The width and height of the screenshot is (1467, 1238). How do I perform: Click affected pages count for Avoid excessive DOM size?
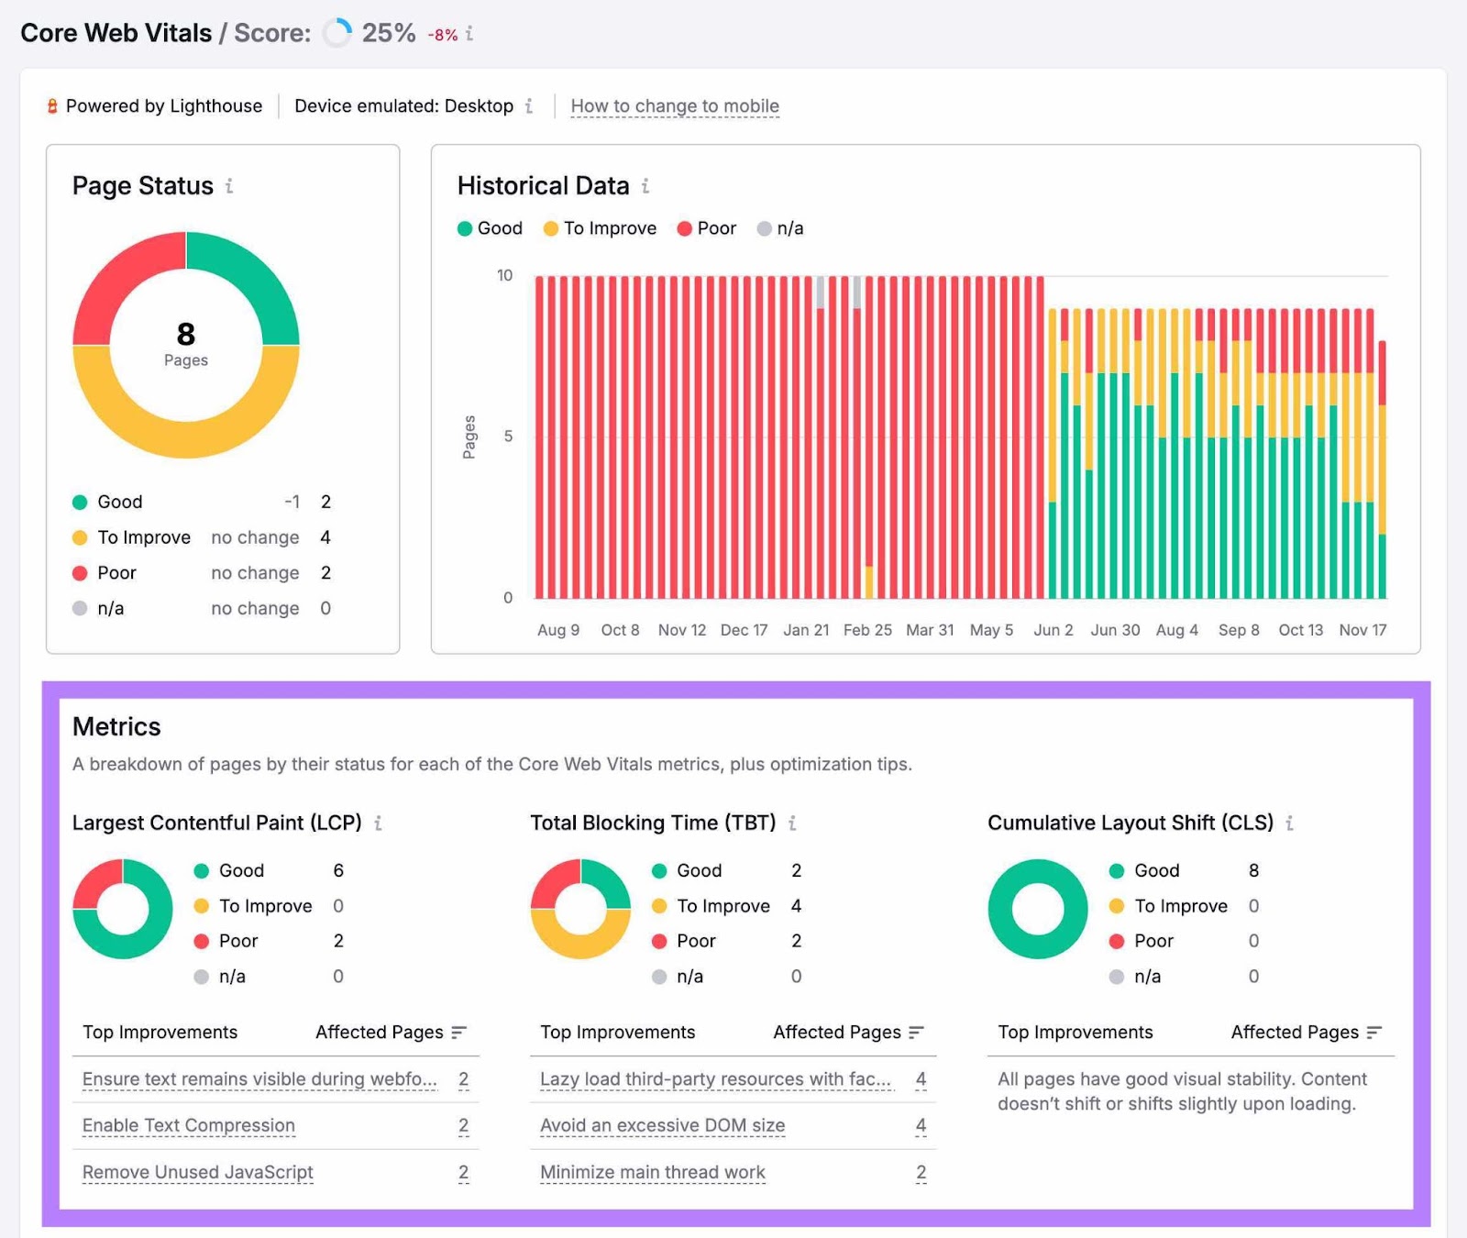[921, 1125]
